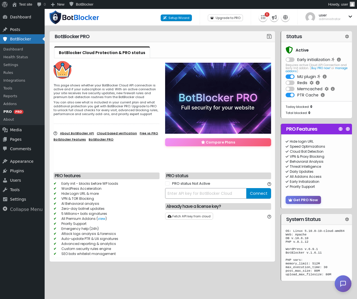Enable the Redis switch

290,83
